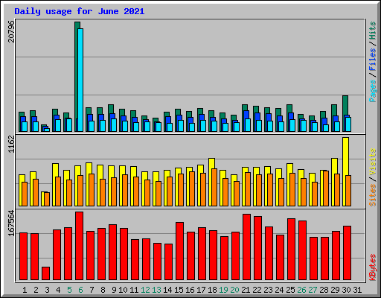Click green weekend day label 13
Screen dimensions: 381x298
pos(156,290)
